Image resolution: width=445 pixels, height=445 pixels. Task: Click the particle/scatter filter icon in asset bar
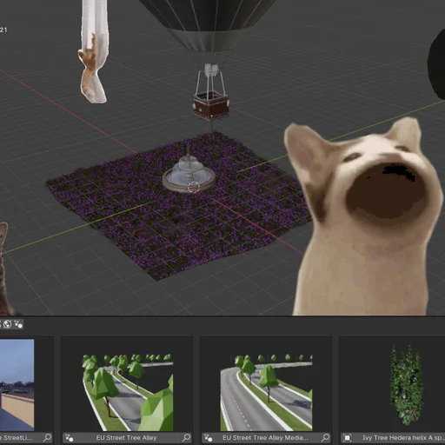coord(18,324)
